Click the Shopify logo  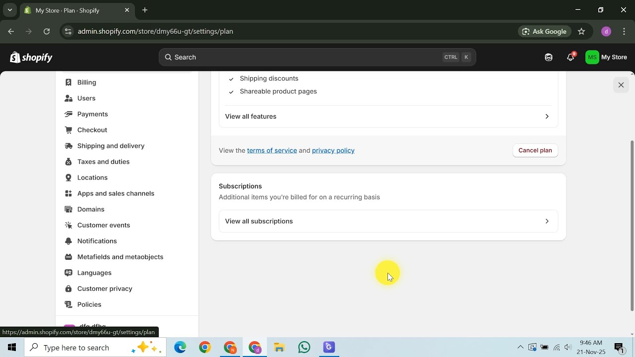[x=31, y=58]
